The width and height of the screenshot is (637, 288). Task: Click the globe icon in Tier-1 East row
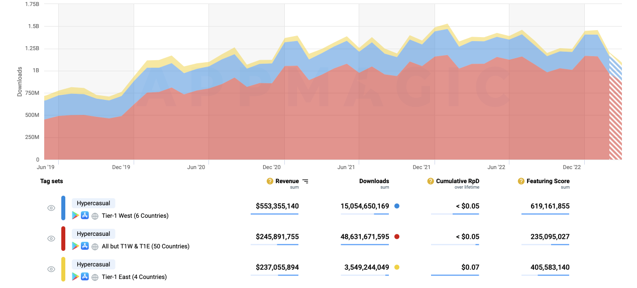[x=95, y=277]
